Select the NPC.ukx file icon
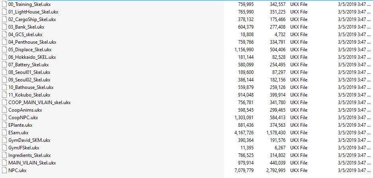 (4, 170)
